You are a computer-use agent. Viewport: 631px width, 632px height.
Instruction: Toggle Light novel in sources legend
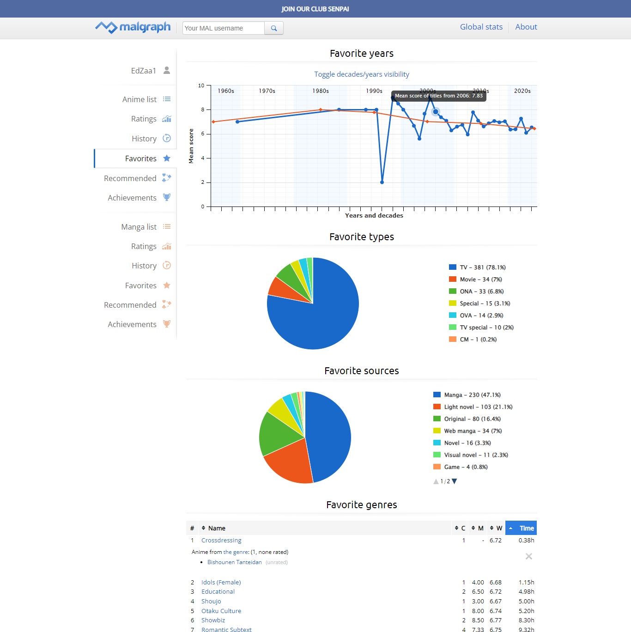click(478, 407)
